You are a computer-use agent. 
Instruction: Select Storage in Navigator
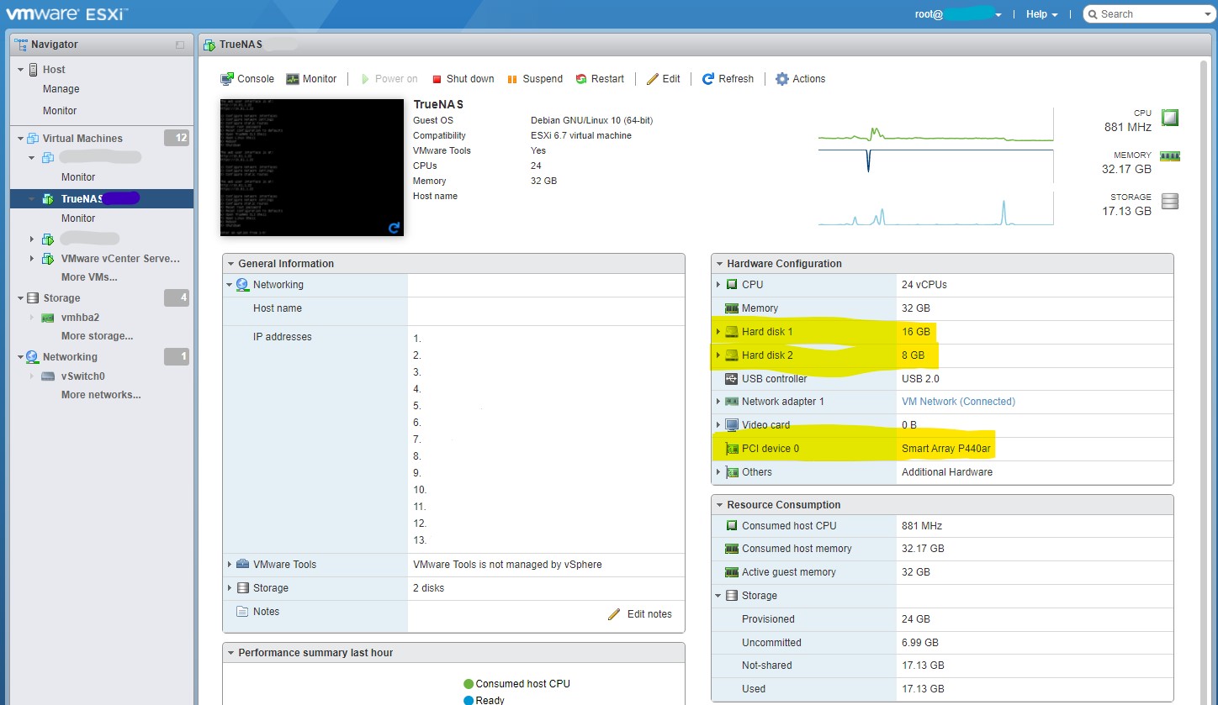pyautogui.click(x=61, y=298)
